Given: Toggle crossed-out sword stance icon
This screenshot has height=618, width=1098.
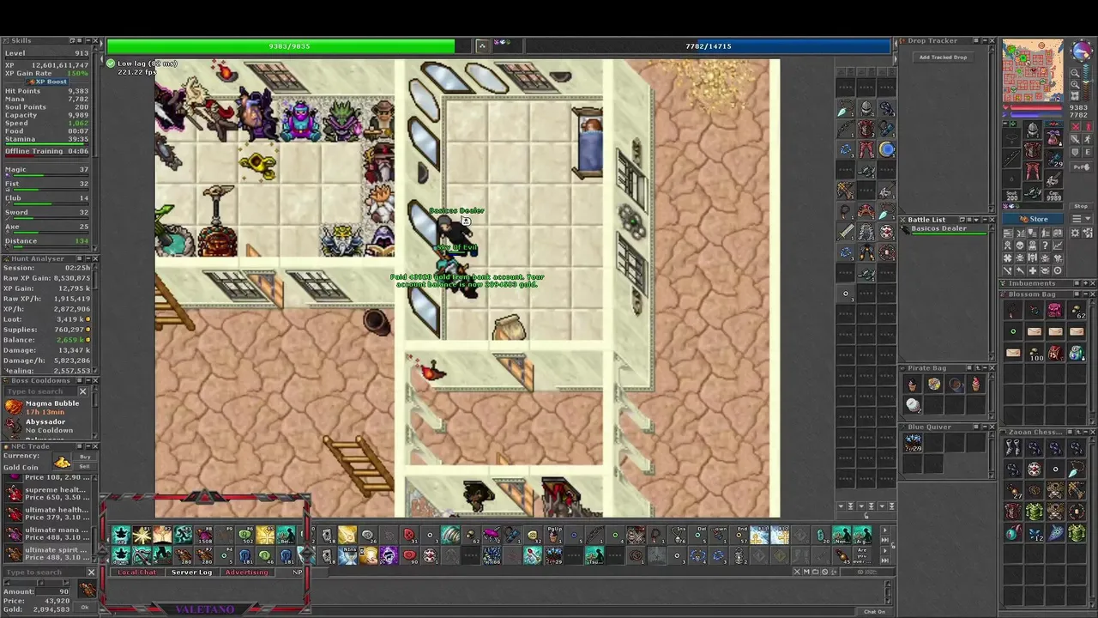Looking at the screenshot, I should 1076,140.
